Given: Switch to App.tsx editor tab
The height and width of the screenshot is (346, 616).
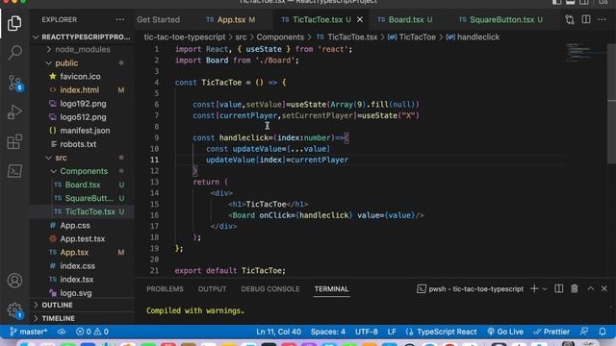Looking at the screenshot, I should (231, 19).
